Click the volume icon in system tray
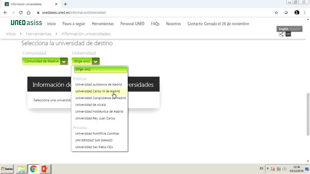 tap(285, 169)
